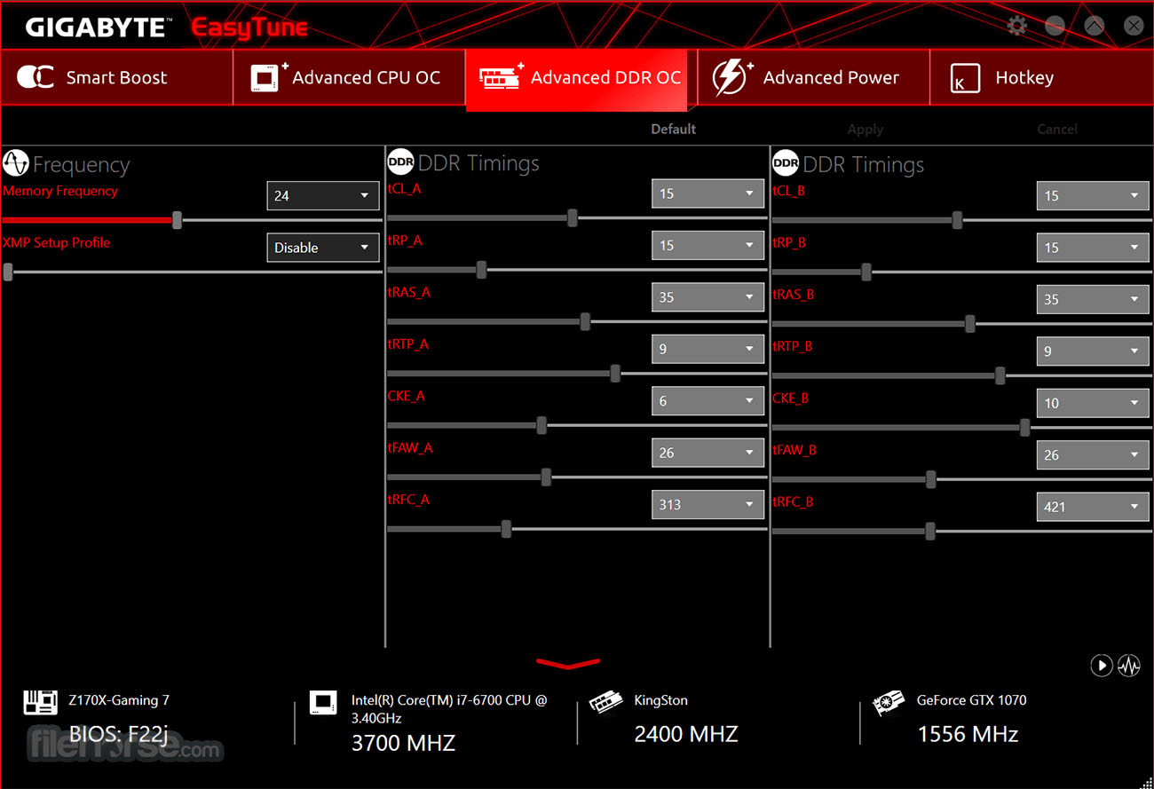The width and height of the screenshot is (1154, 789).
Task: Open the waveform monitor icon
Action: (1129, 665)
